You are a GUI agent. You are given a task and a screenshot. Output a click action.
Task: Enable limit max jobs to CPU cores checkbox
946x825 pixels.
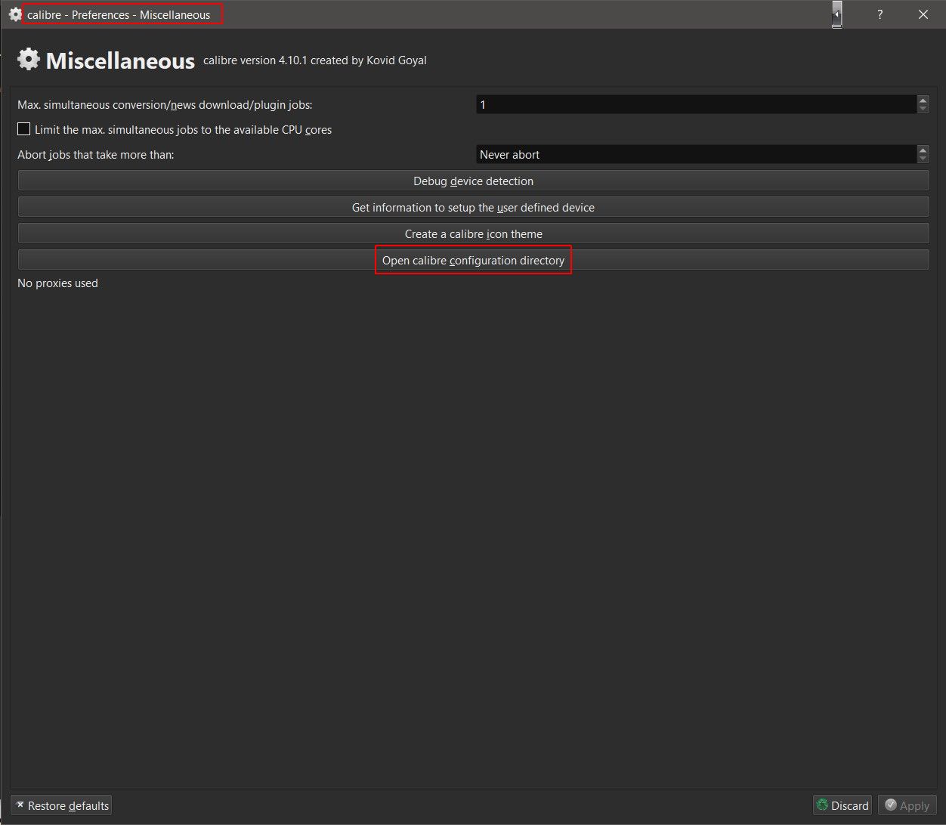click(24, 129)
